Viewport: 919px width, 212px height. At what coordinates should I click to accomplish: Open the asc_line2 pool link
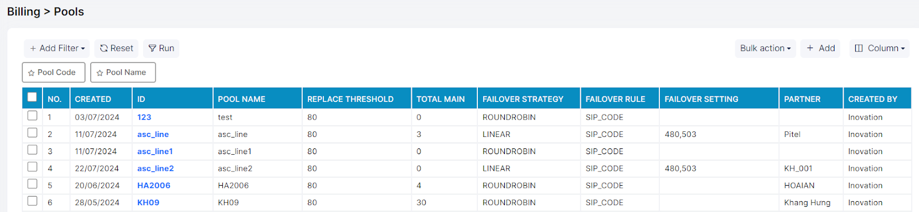(156, 168)
